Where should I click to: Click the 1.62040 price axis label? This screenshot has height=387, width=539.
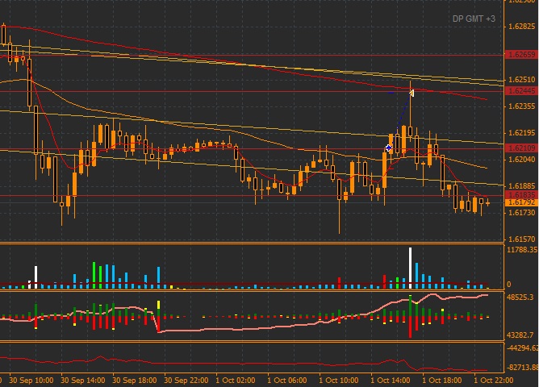point(521,160)
